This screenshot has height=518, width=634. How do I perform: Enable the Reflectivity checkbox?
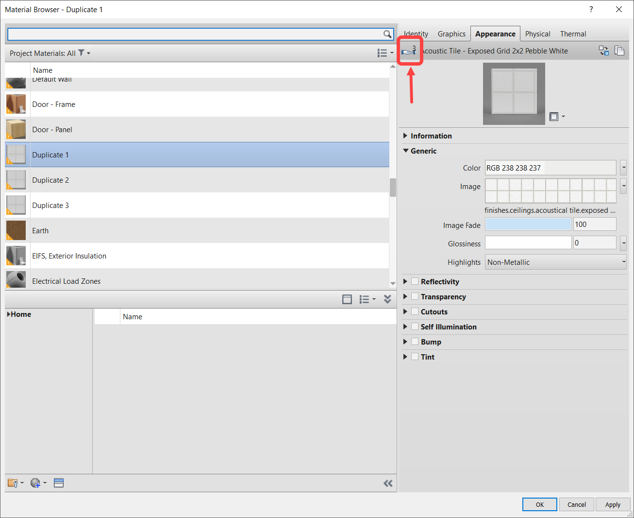pyautogui.click(x=415, y=281)
